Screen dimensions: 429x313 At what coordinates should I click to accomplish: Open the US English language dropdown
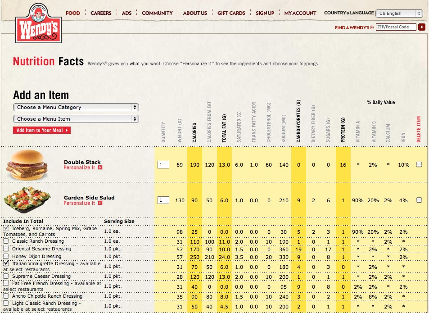coord(399,13)
